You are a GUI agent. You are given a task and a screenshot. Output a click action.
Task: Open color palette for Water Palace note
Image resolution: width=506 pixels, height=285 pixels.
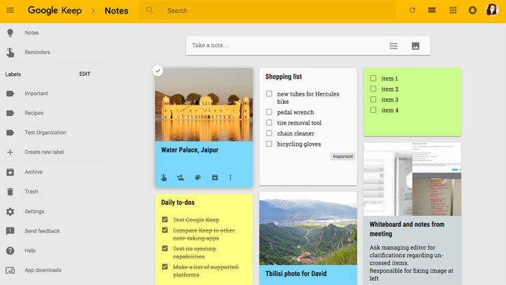point(198,177)
